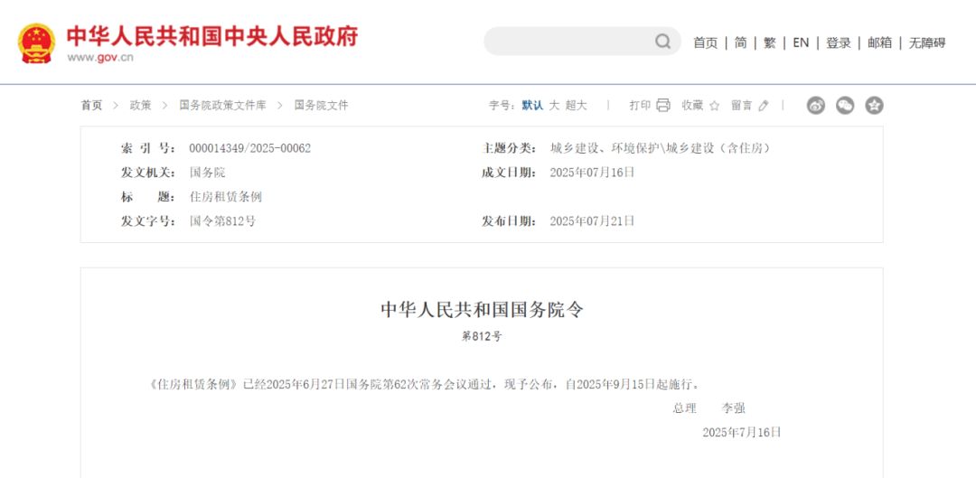Image resolution: width=976 pixels, height=478 pixels.
Task: Share to QQ Zone star icon
Action: (x=875, y=105)
